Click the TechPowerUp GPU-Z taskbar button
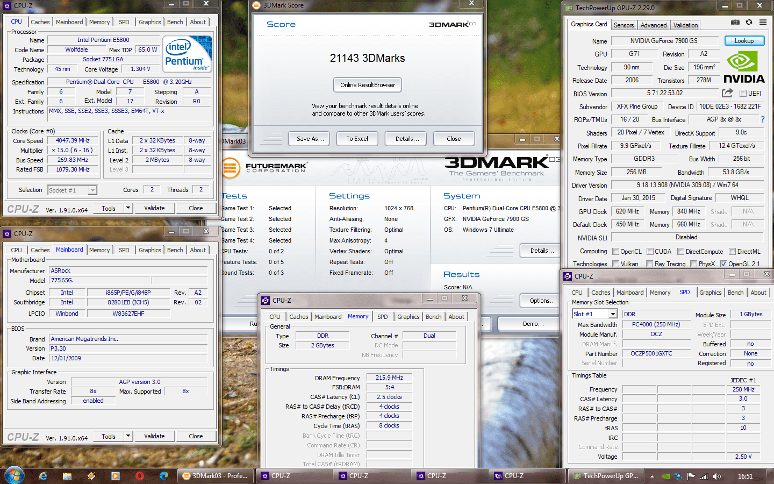The height and width of the screenshot is (484, 774). tap(606, 476)
